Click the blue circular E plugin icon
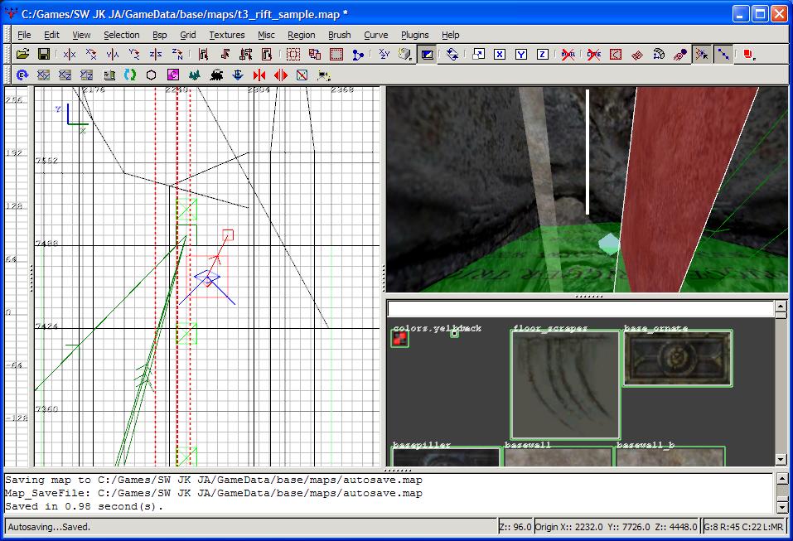This screenshot has height=541, width=793. point(22,75)
